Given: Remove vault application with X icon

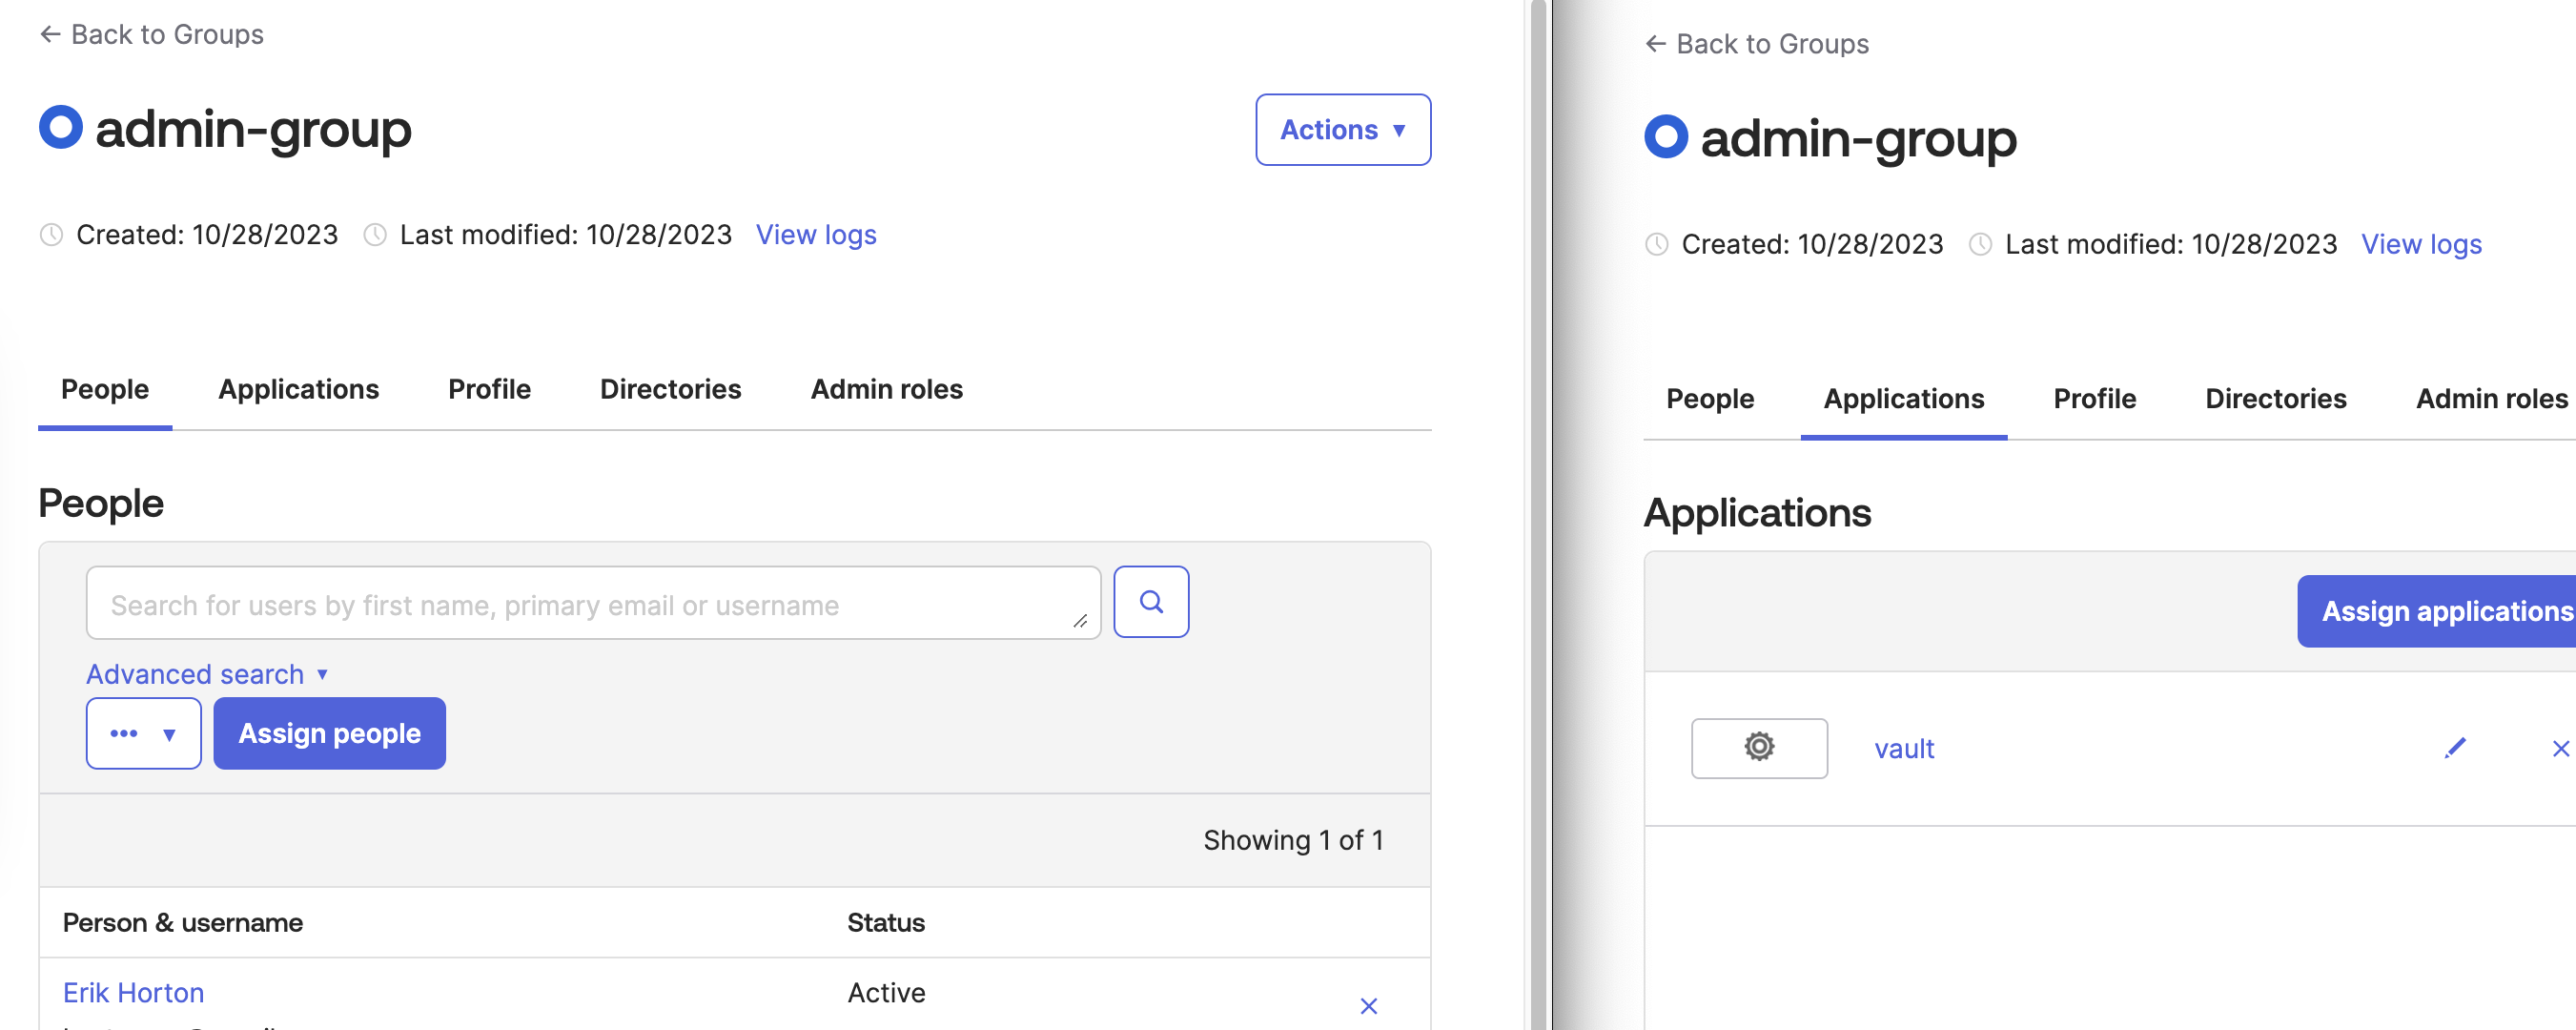Looking at the screenshot, I should coord(2561,748).
